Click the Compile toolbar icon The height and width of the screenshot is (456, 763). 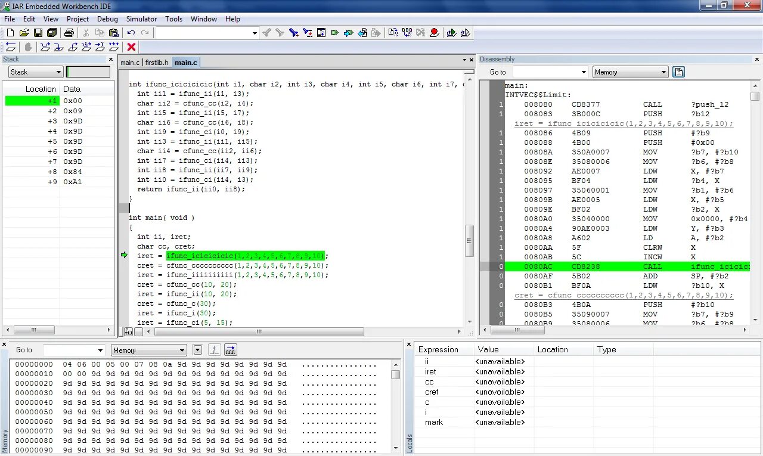[x=393, y=33]
